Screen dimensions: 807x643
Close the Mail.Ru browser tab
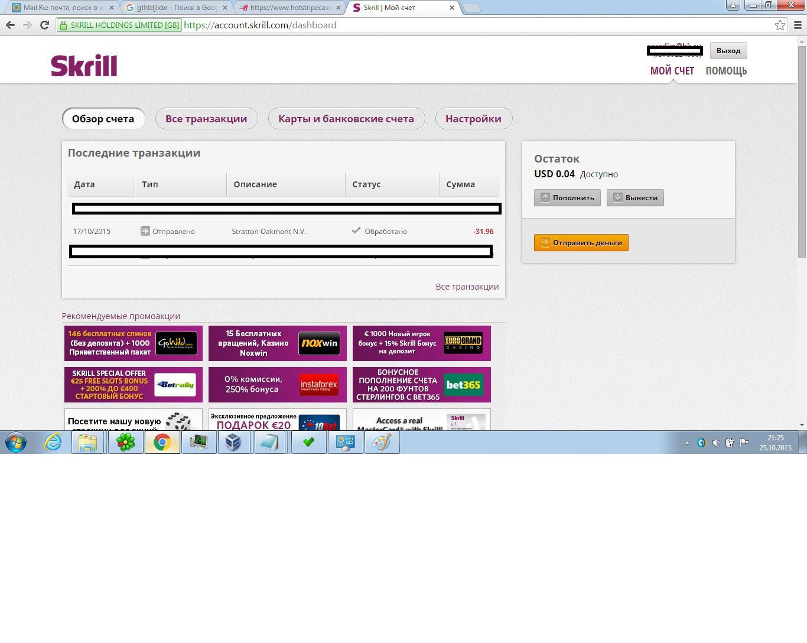[110, 8]
